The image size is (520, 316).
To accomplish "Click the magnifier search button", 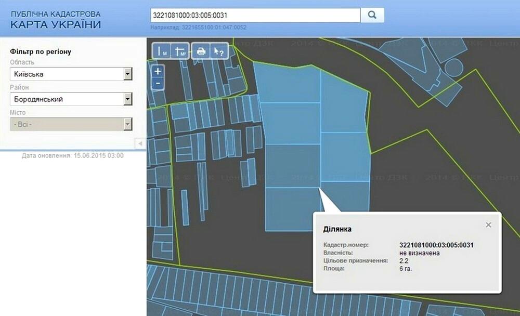I will (372, 15).
